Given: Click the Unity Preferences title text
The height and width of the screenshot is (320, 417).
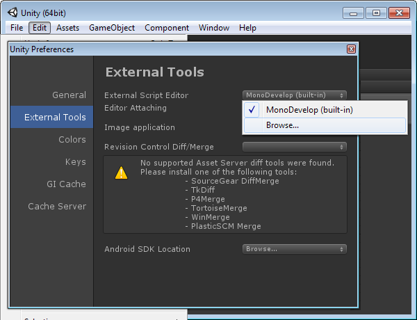Looking at the screenshot, I should [x=42, y=49].
